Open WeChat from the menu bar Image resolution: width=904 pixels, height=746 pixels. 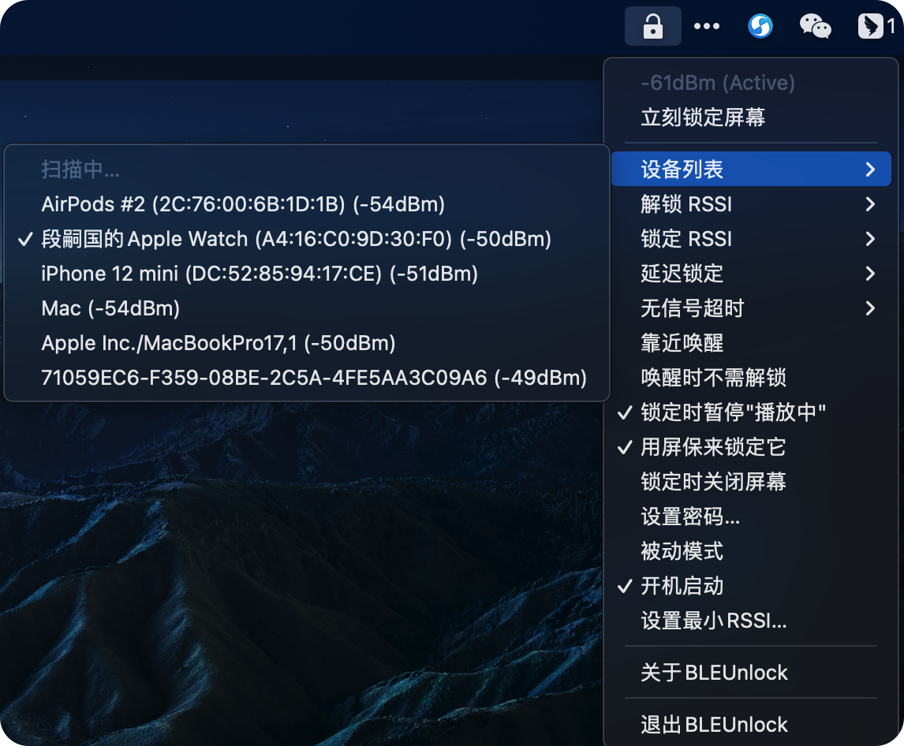816,25
